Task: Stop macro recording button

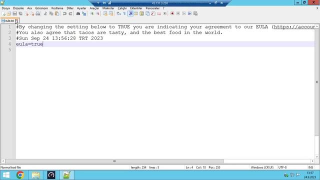Action: point(178,13)
